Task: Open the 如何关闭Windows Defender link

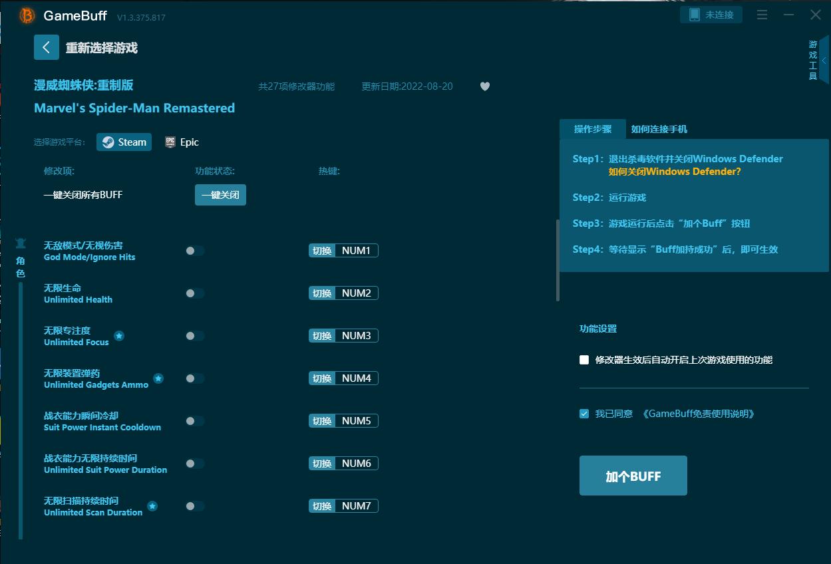Action: [x=674, y=172]
